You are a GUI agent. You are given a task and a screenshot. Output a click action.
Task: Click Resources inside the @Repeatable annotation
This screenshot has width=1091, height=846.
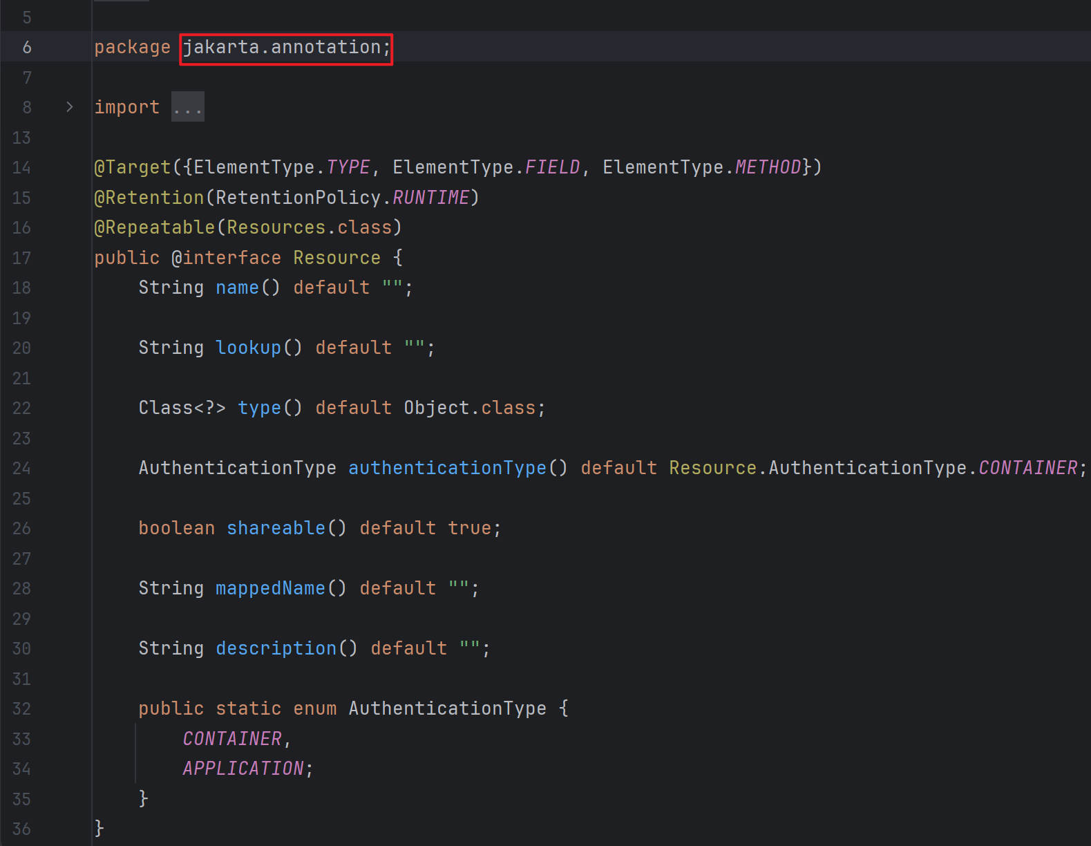coord(276,227)
